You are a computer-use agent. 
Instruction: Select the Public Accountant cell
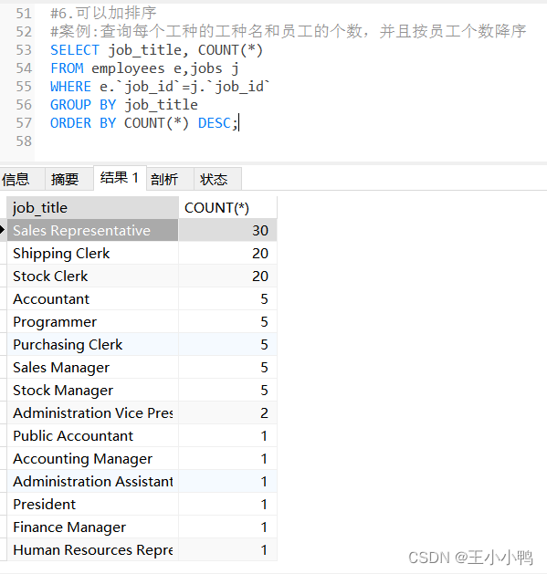pos(93,435)
